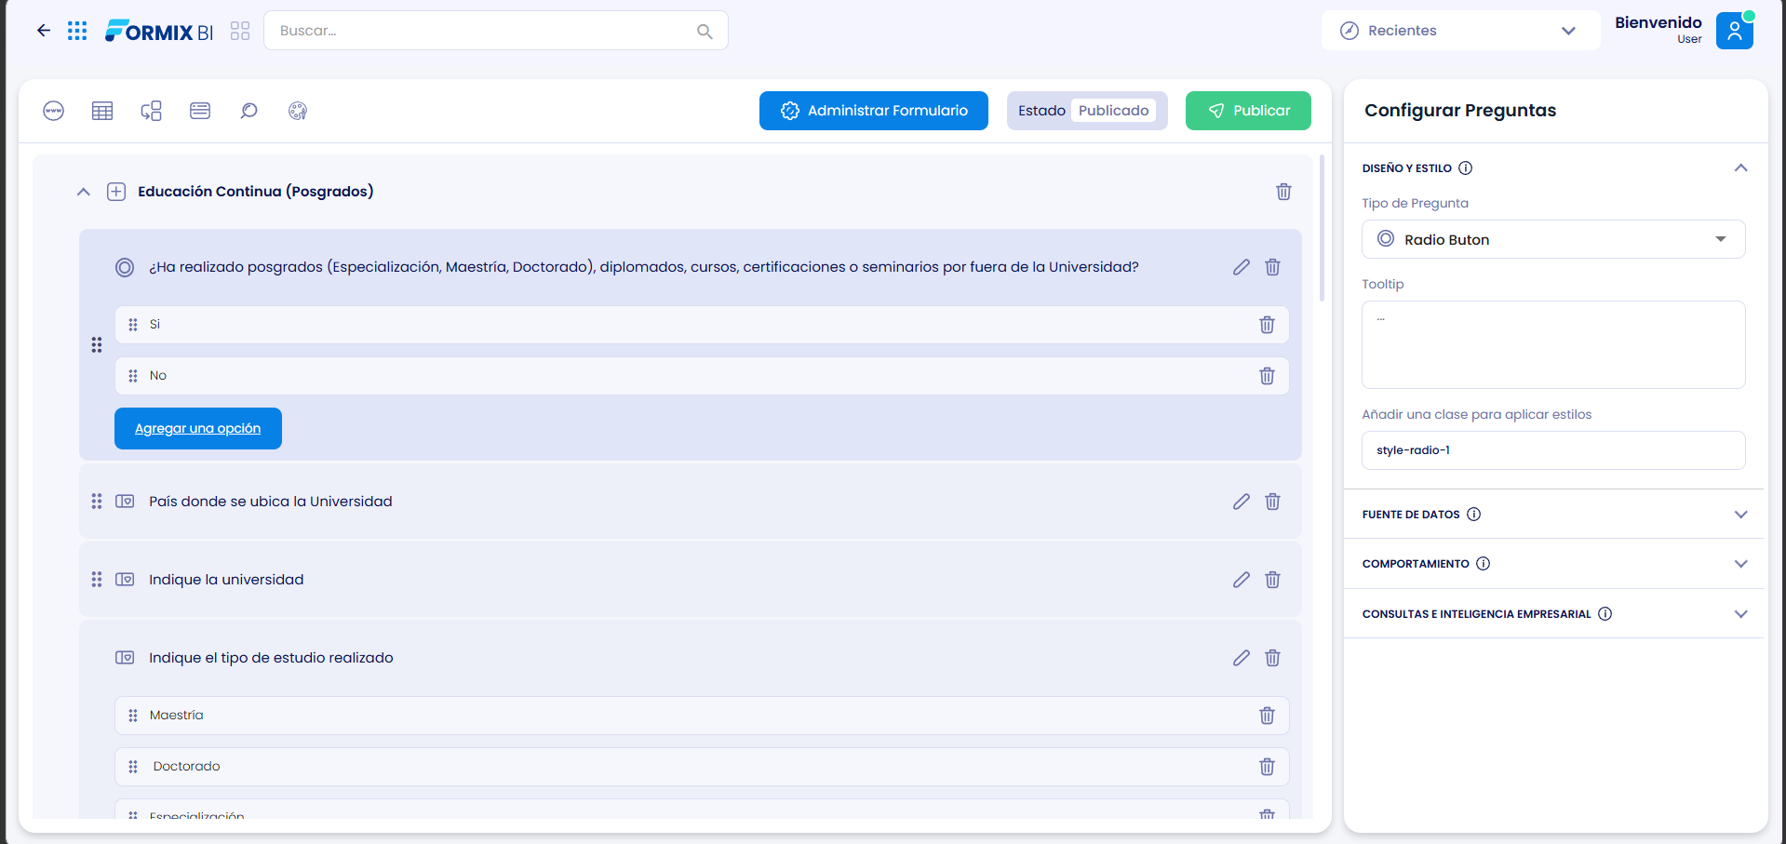
Task: Open the apps grid menu icon
Action: [77, 31]
